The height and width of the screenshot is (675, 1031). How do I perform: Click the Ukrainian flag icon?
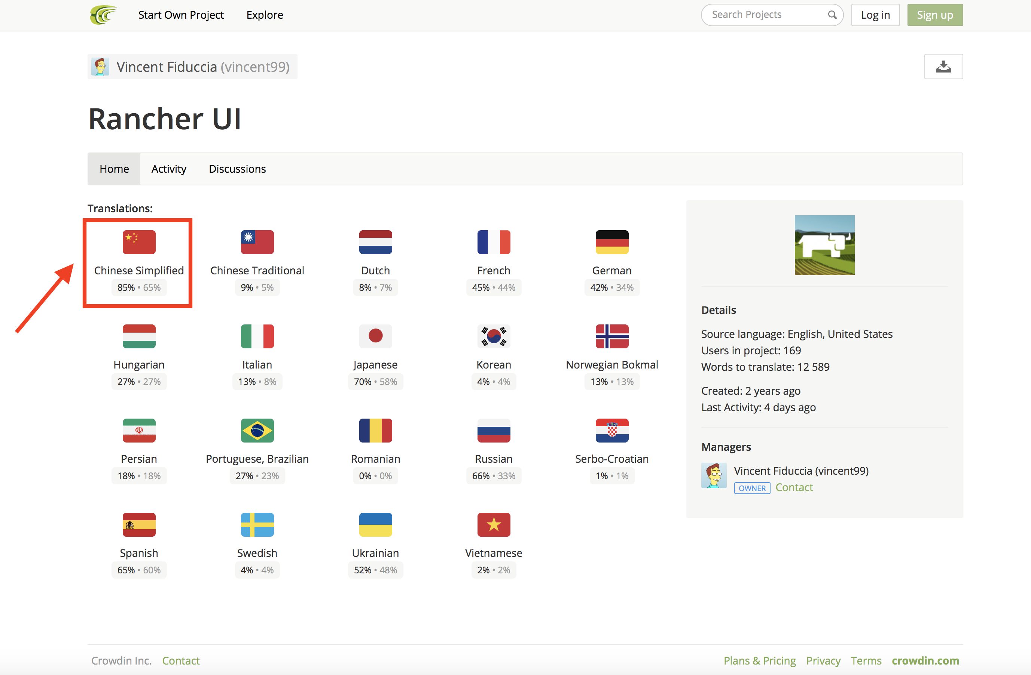pyautogui.click(x=376, y=524)
